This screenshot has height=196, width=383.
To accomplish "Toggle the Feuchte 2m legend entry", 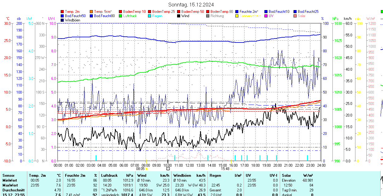I will click(249, 12).
